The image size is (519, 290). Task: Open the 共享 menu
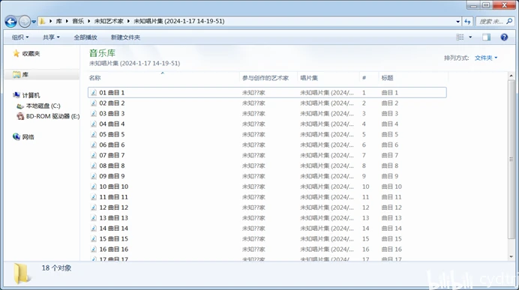click(x=51, y=37)
